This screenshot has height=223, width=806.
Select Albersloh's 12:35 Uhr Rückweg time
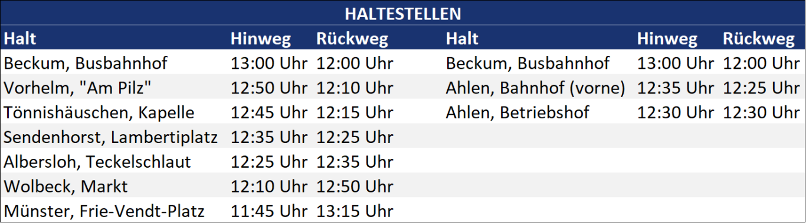pos(355,162)
